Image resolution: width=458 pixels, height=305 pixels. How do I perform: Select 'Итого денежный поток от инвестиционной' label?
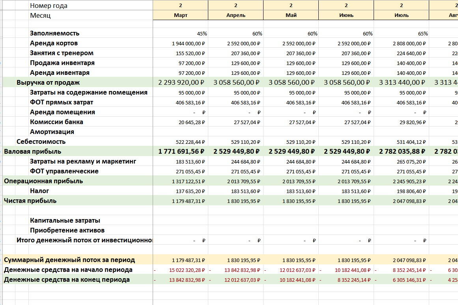pos(84,240)
